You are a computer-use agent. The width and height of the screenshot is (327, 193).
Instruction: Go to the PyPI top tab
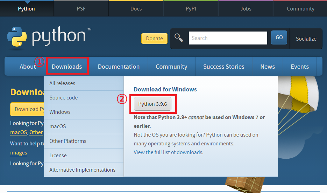(191, 8)
